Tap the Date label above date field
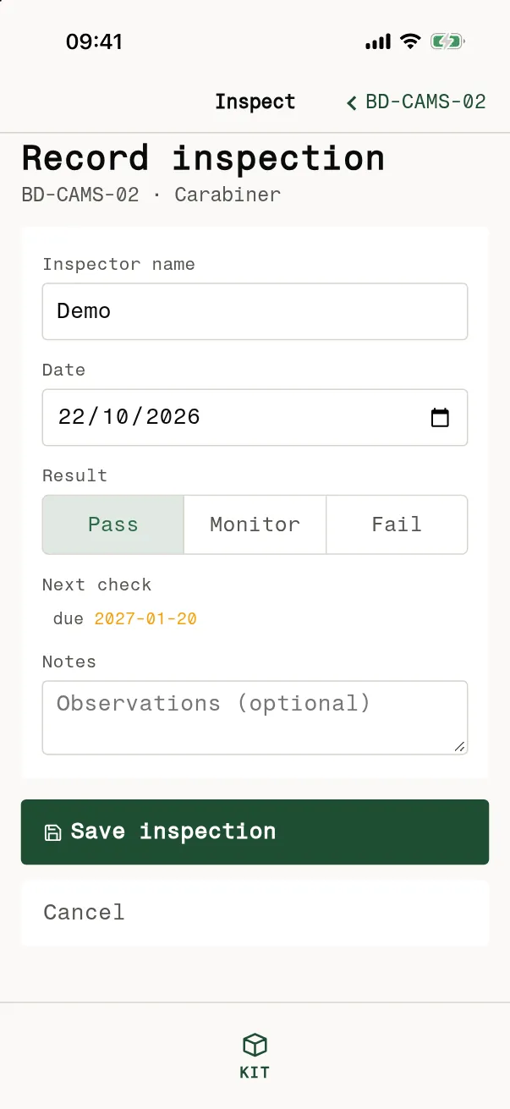The image size is (510, 1109). coord(63,371)
